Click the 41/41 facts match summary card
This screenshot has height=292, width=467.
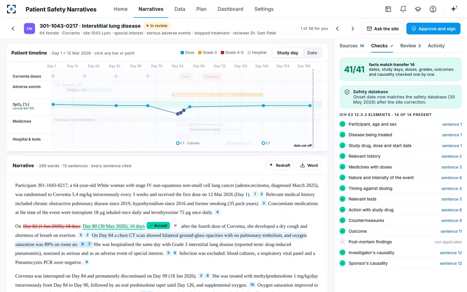coord(401,69)
